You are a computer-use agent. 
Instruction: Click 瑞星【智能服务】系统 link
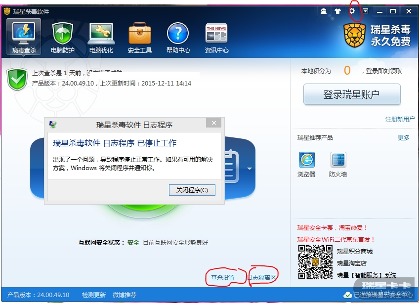pos(366,275)
